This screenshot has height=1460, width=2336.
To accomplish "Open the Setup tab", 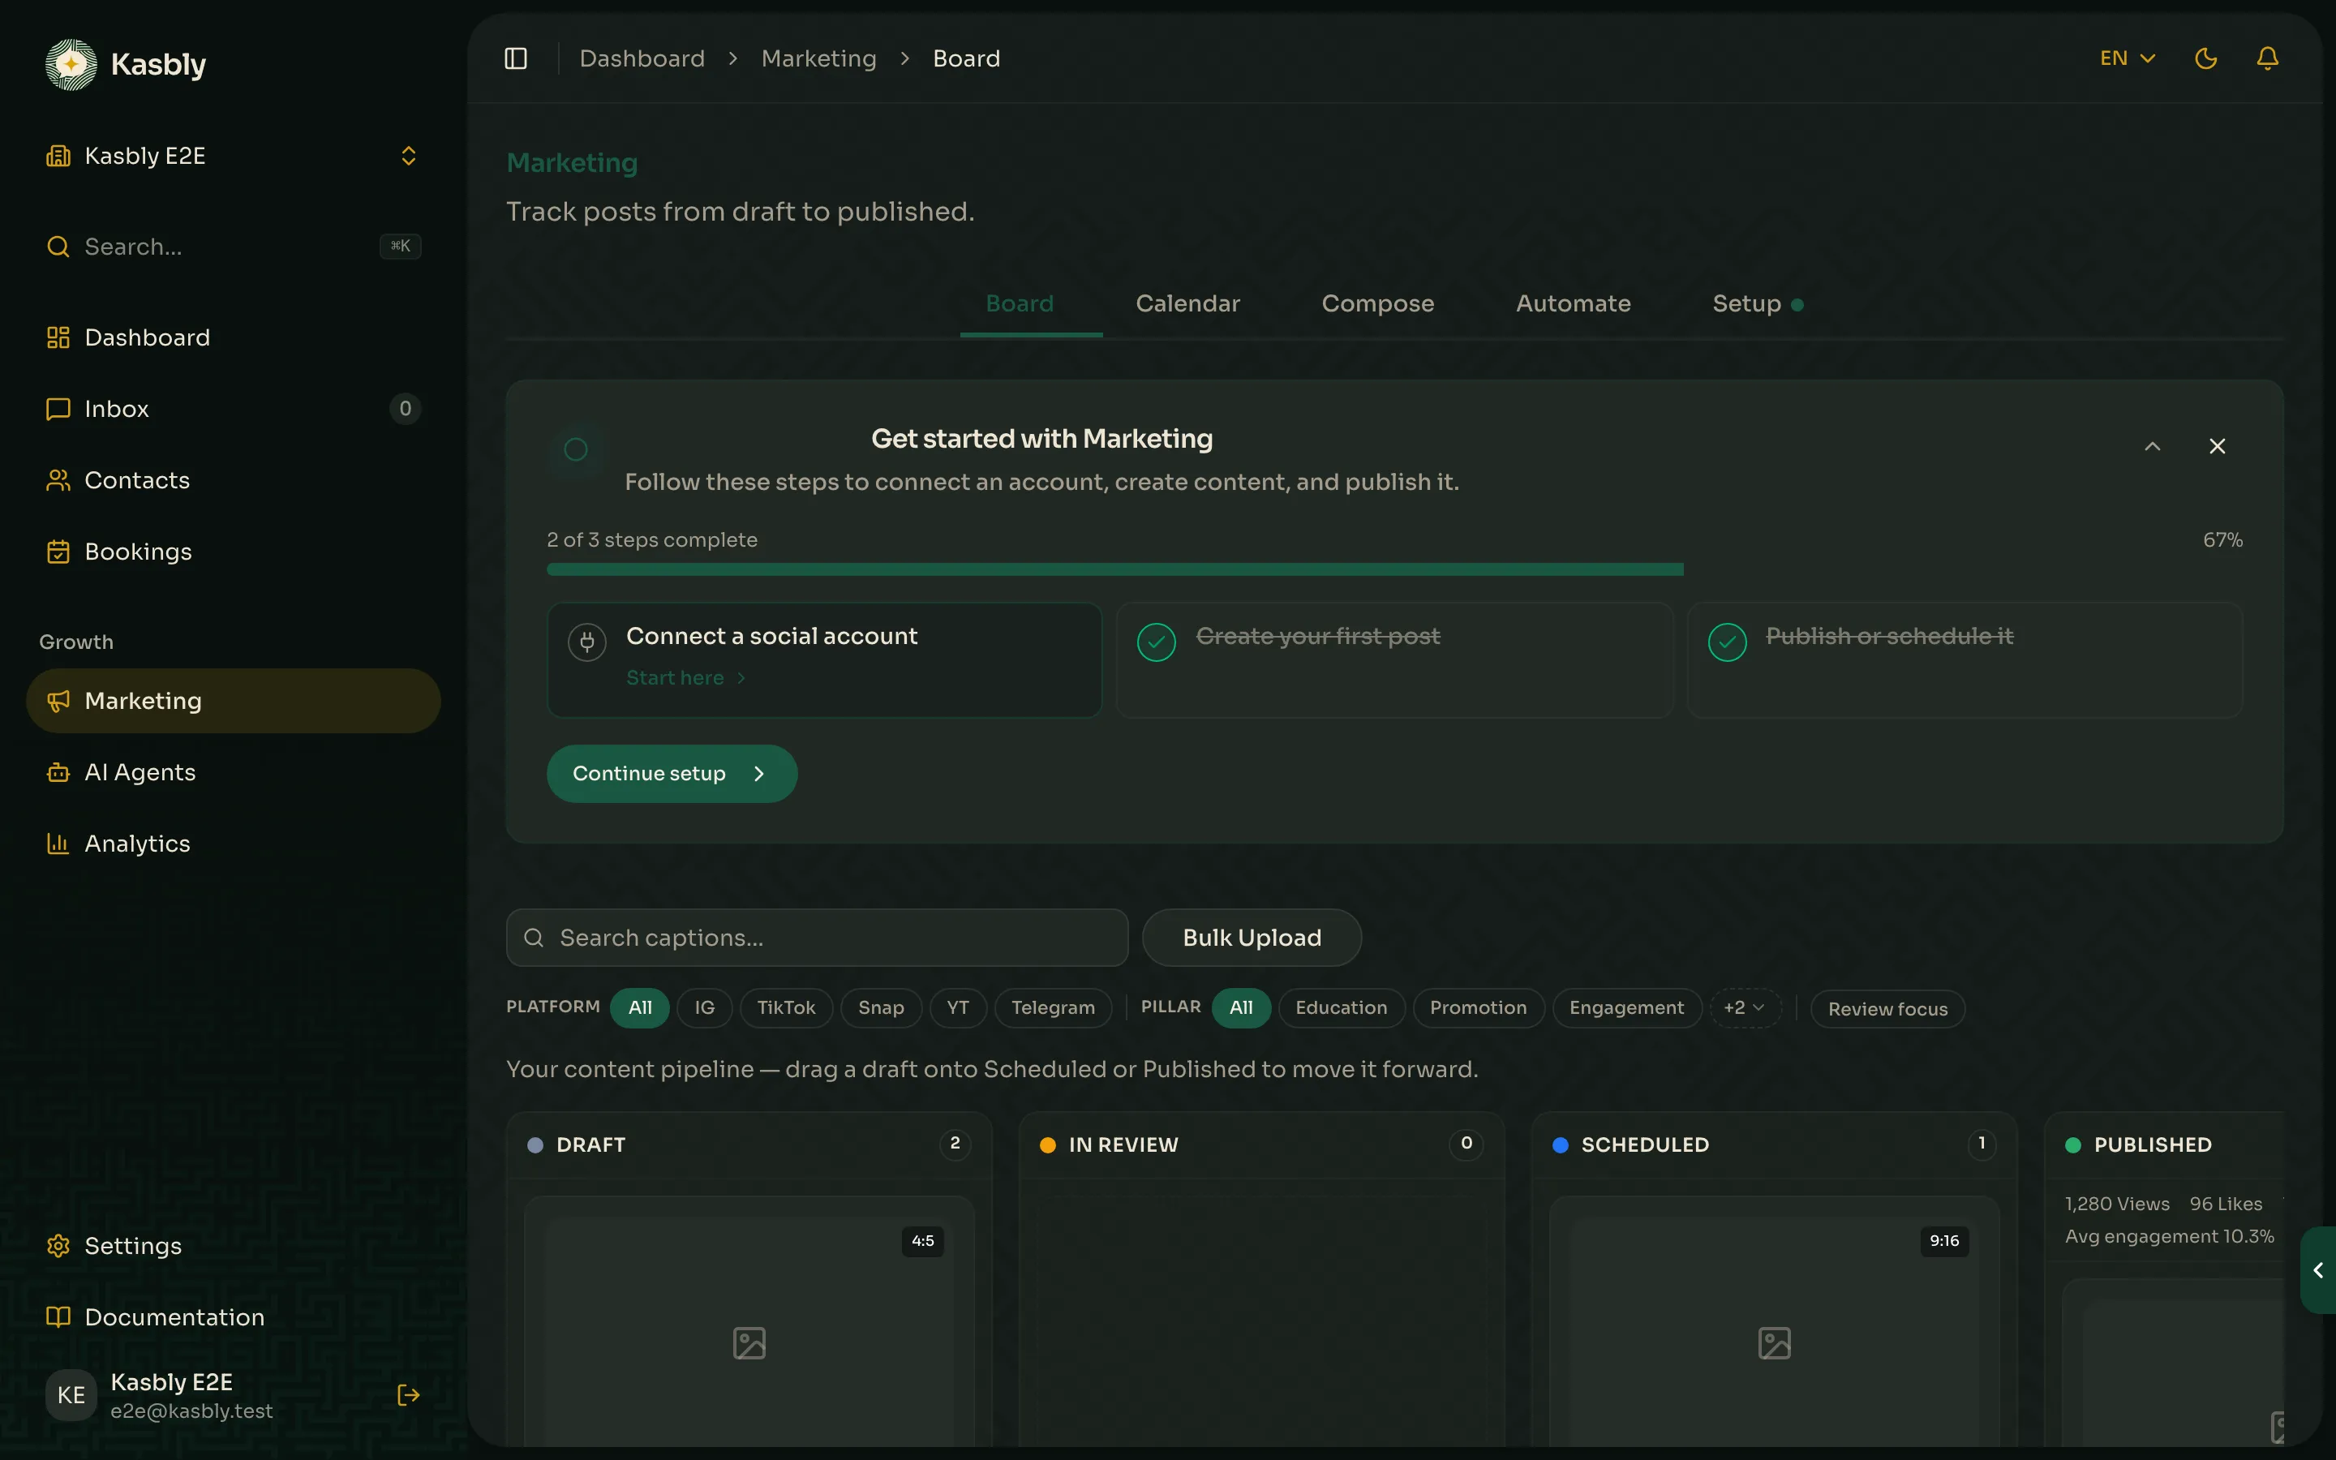I will coord(1758,304).
